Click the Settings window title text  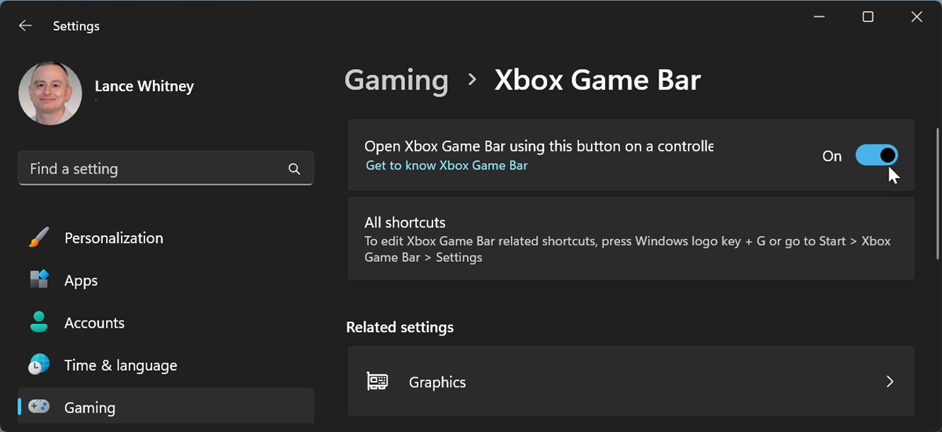[76, 26]
